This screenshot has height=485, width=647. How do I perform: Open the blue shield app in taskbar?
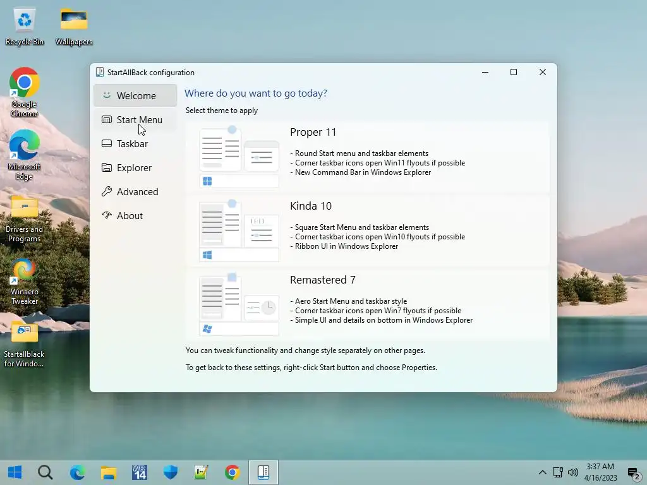click(x=171, y=472)
